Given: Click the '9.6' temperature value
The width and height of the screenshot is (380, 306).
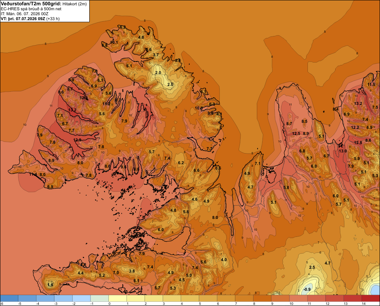Looking at the screenshot, I should 123,167.
